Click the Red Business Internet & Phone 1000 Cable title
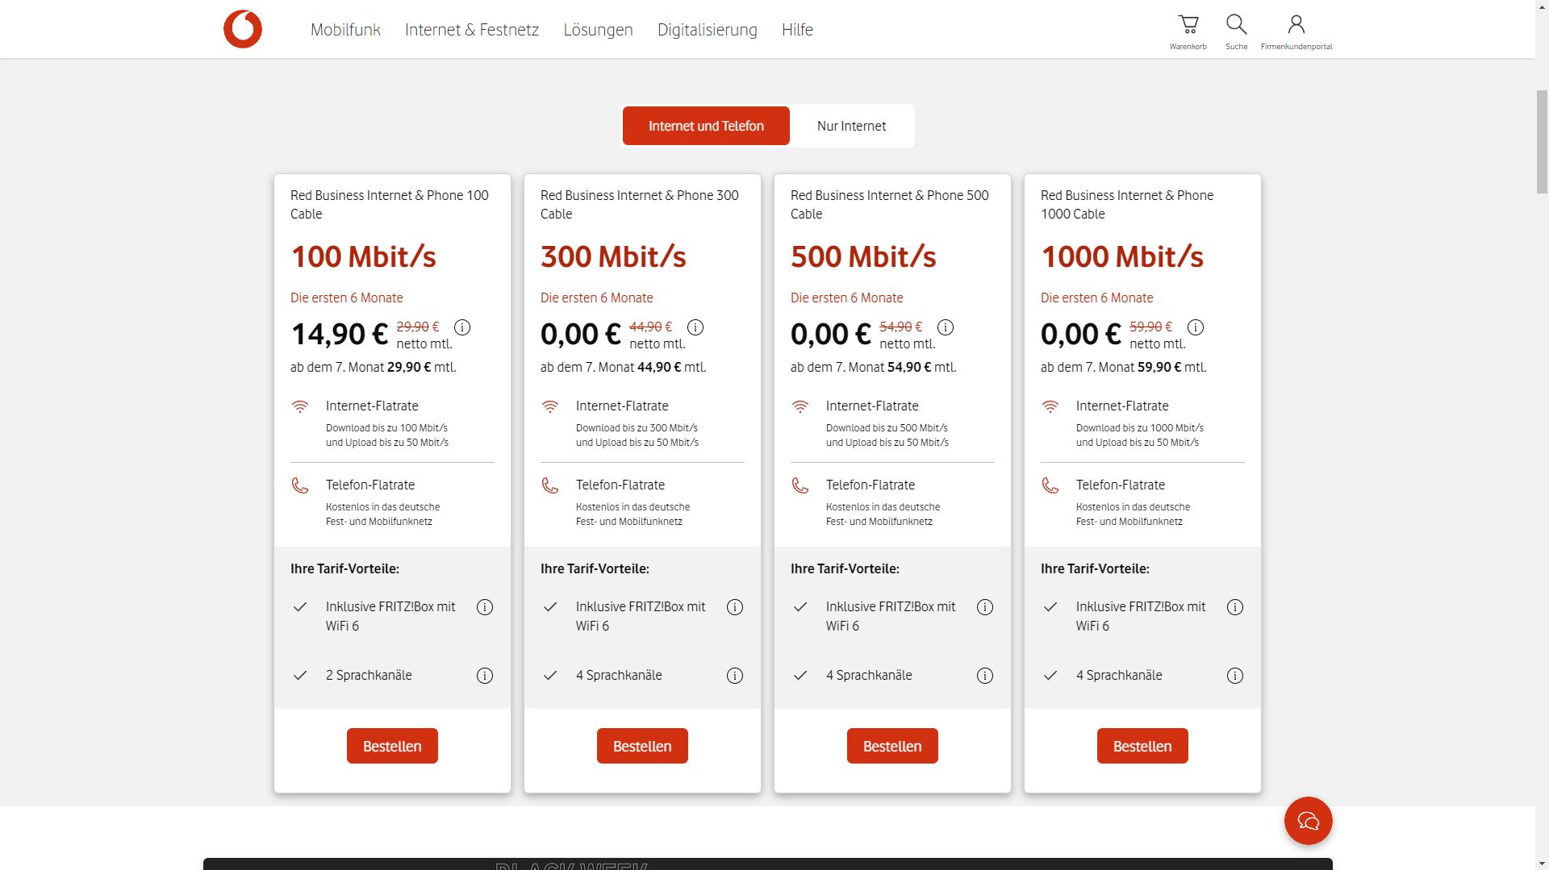 click(x=1127, y=204)
